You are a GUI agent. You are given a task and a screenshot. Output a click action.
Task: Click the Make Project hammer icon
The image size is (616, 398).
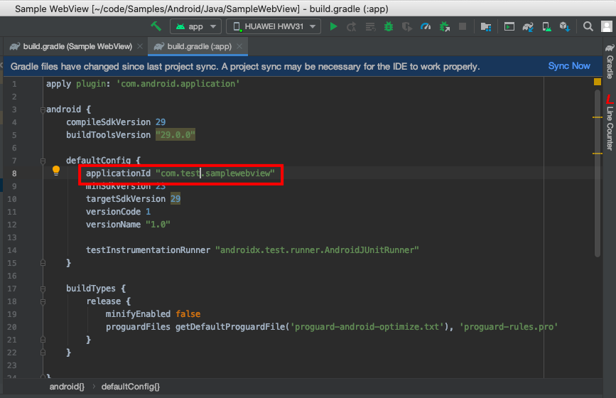156,26
